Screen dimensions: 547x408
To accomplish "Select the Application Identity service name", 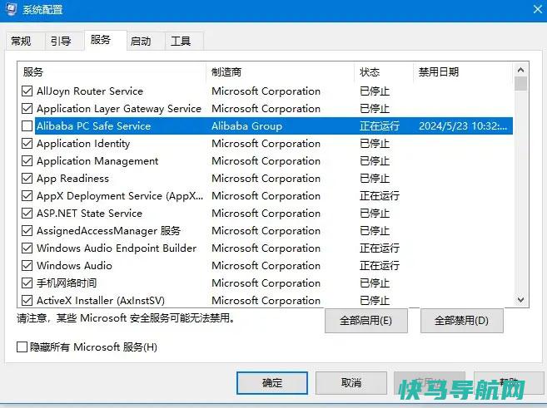I will pos(83,144).
